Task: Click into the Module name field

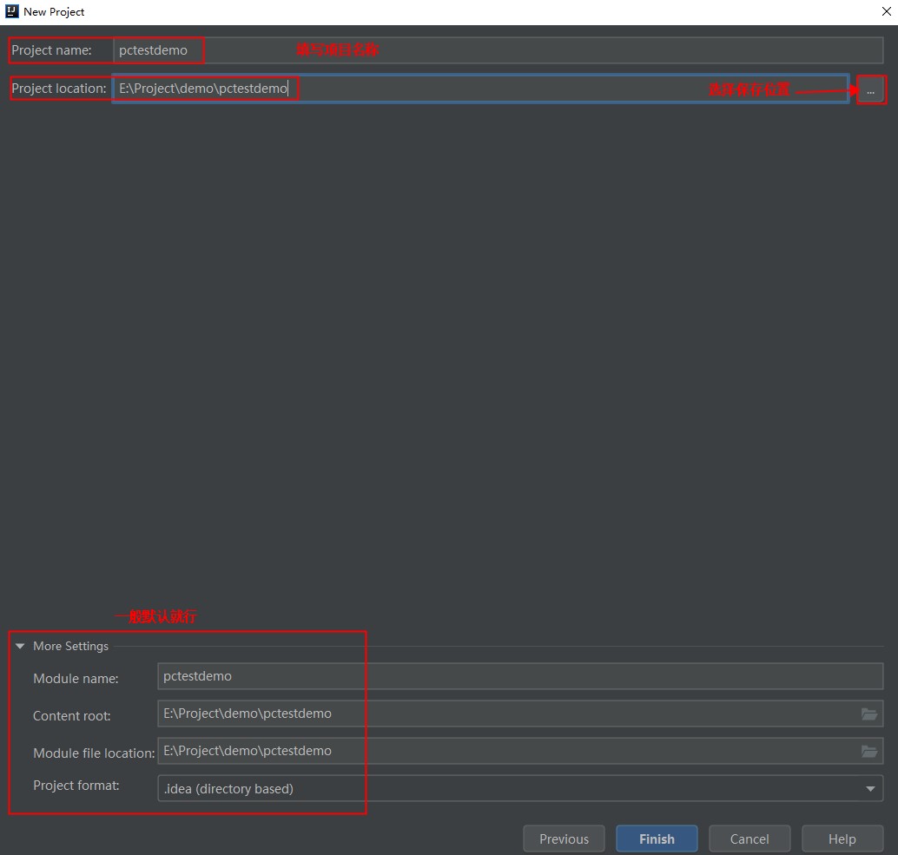Action: click(520, 676)
